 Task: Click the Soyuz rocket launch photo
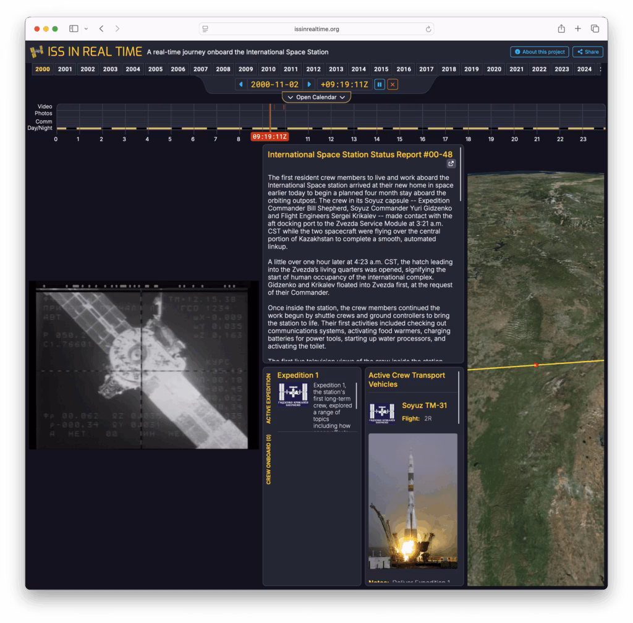[x=412, y=501]
